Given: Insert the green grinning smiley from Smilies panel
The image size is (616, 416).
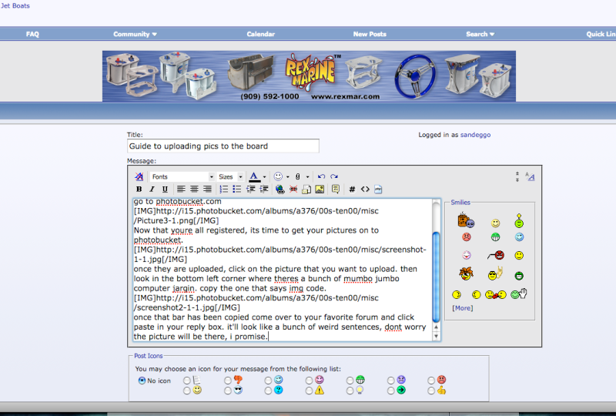Looking at the screenshot, I should click(495, 237).
